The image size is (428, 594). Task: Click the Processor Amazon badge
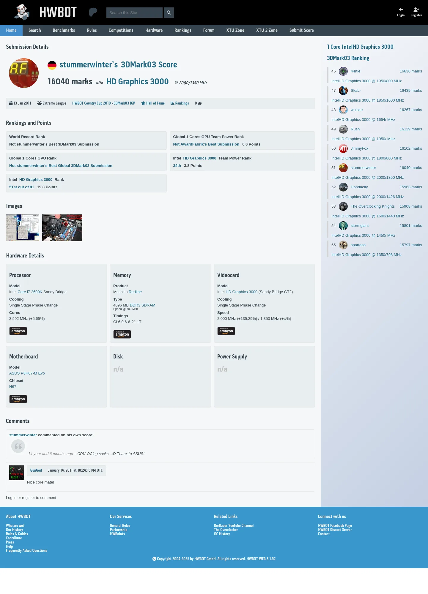(x=18, y=331)
